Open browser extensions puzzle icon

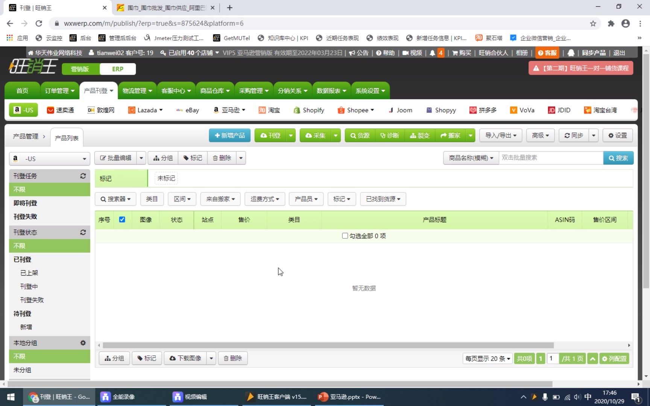tap(611, 23)
